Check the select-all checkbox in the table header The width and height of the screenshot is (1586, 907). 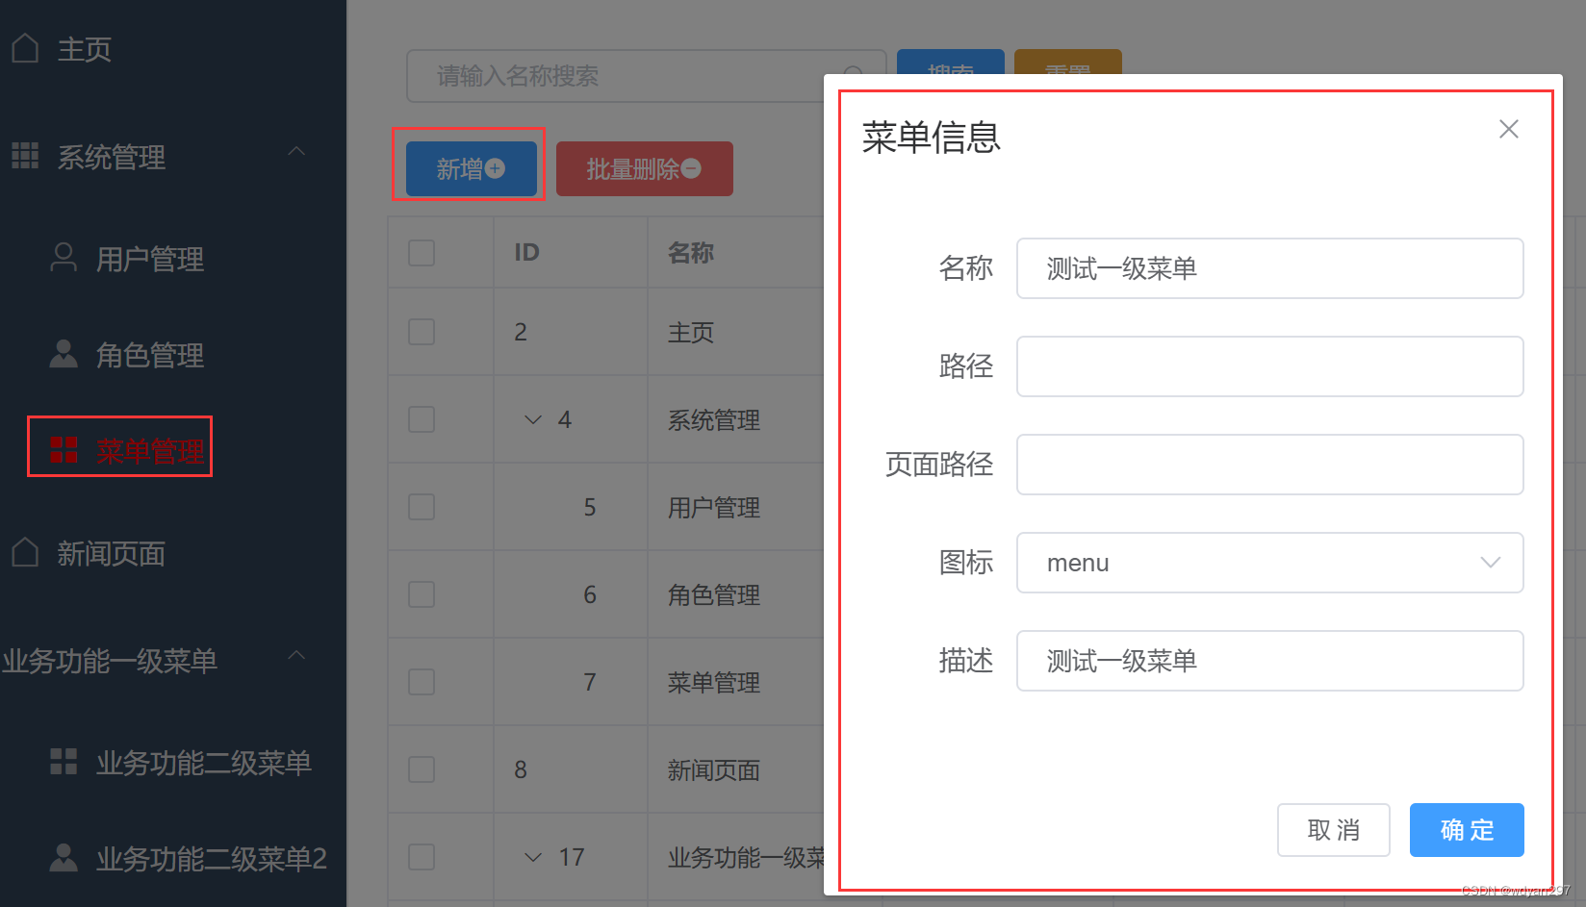(x=422, y=252)
